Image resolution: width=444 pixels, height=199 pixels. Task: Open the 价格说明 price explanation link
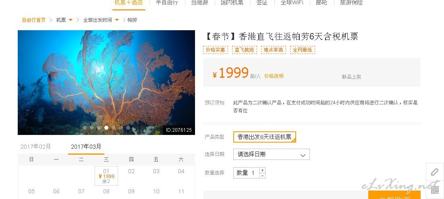[274, 76]
